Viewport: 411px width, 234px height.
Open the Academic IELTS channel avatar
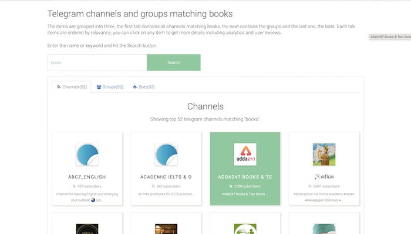pyautogui.click(x=166, y=154)
